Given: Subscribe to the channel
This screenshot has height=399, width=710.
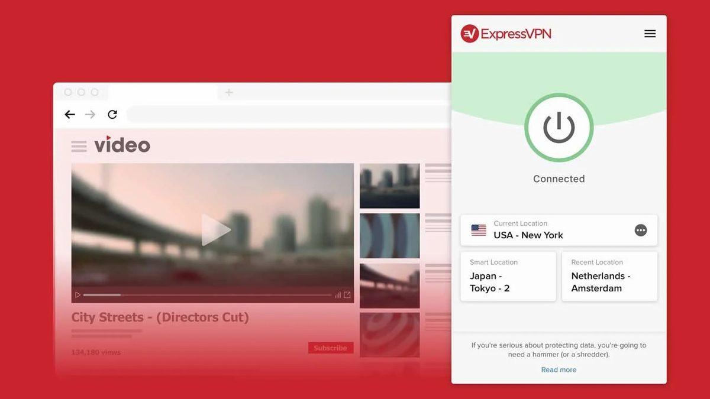Looking at the screenshot, I should (331, 348).
